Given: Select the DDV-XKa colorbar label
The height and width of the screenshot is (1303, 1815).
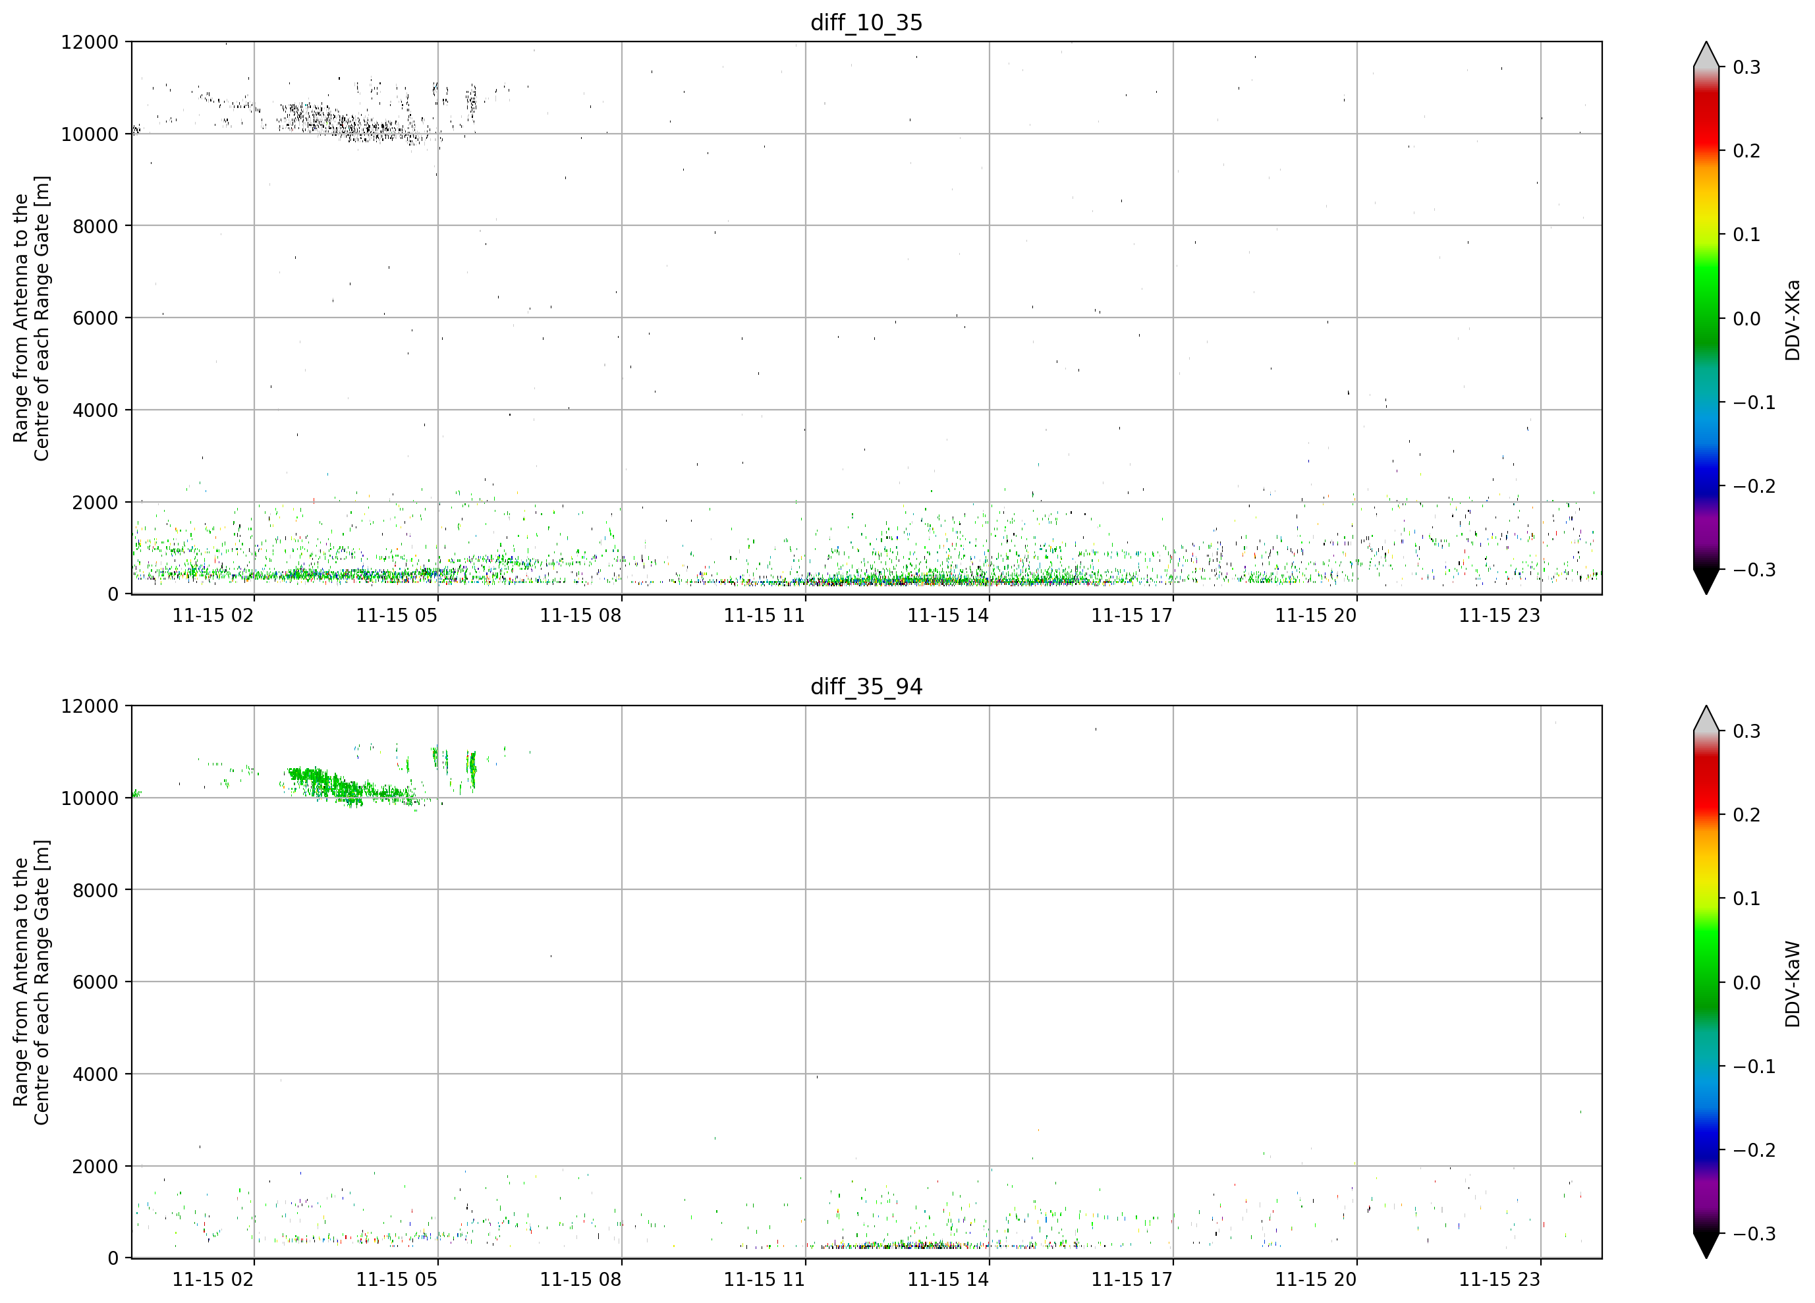Looking at the screenshot, I should coord(1792,319).
